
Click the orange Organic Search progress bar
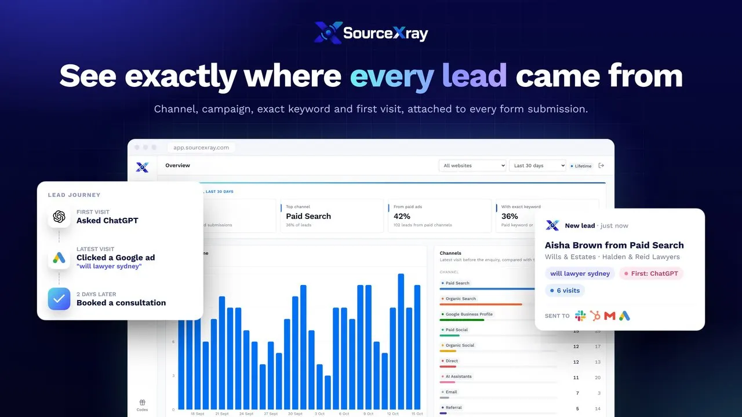[x=481, y=304]
